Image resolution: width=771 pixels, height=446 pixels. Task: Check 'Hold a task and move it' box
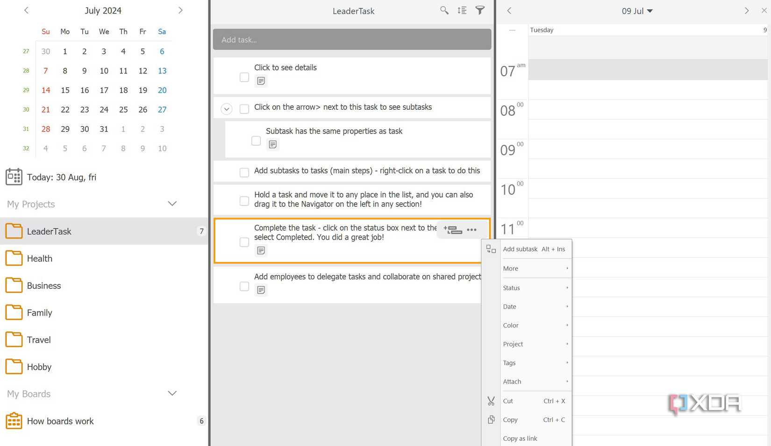pos(244,201)
